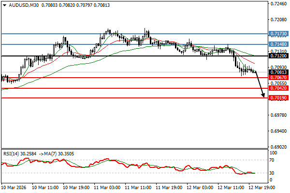The image size is (290, 193).
Task: Click the current price tag 0.70813
Action: point(278,72)
